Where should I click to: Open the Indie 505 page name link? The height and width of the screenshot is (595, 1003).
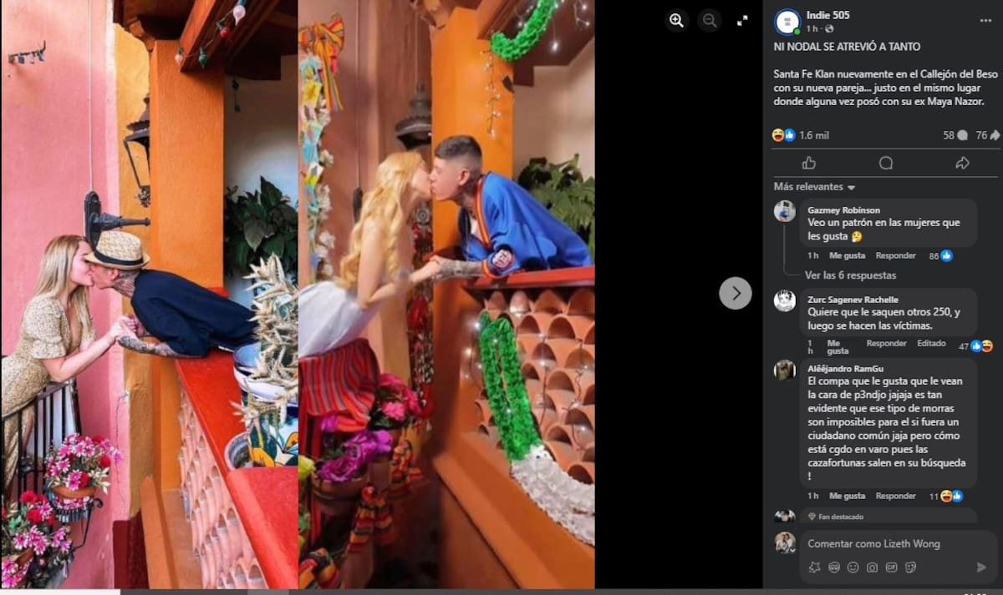point(828,15)
